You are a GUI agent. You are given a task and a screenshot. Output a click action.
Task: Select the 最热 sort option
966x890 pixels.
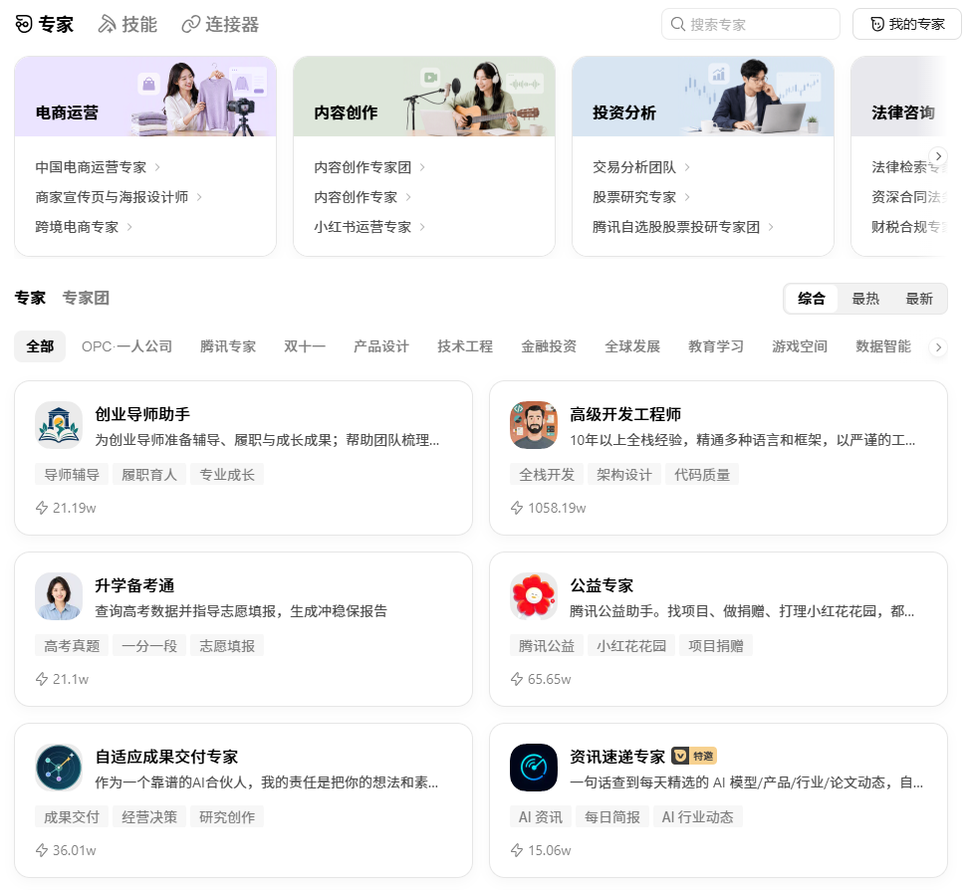tap(865, 299)
